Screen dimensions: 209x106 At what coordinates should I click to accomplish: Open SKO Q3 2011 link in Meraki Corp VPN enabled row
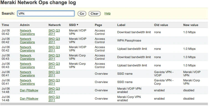(54, 99)
